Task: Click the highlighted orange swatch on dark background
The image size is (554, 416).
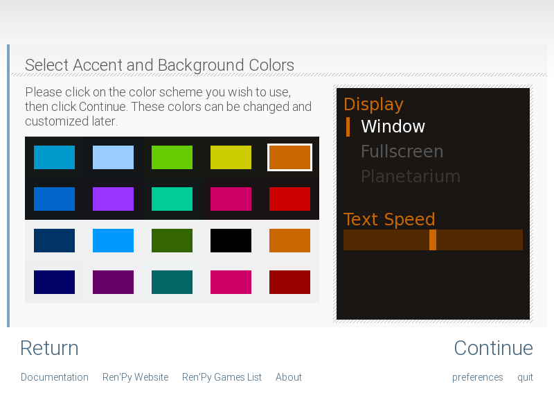Action: [289, 157]
